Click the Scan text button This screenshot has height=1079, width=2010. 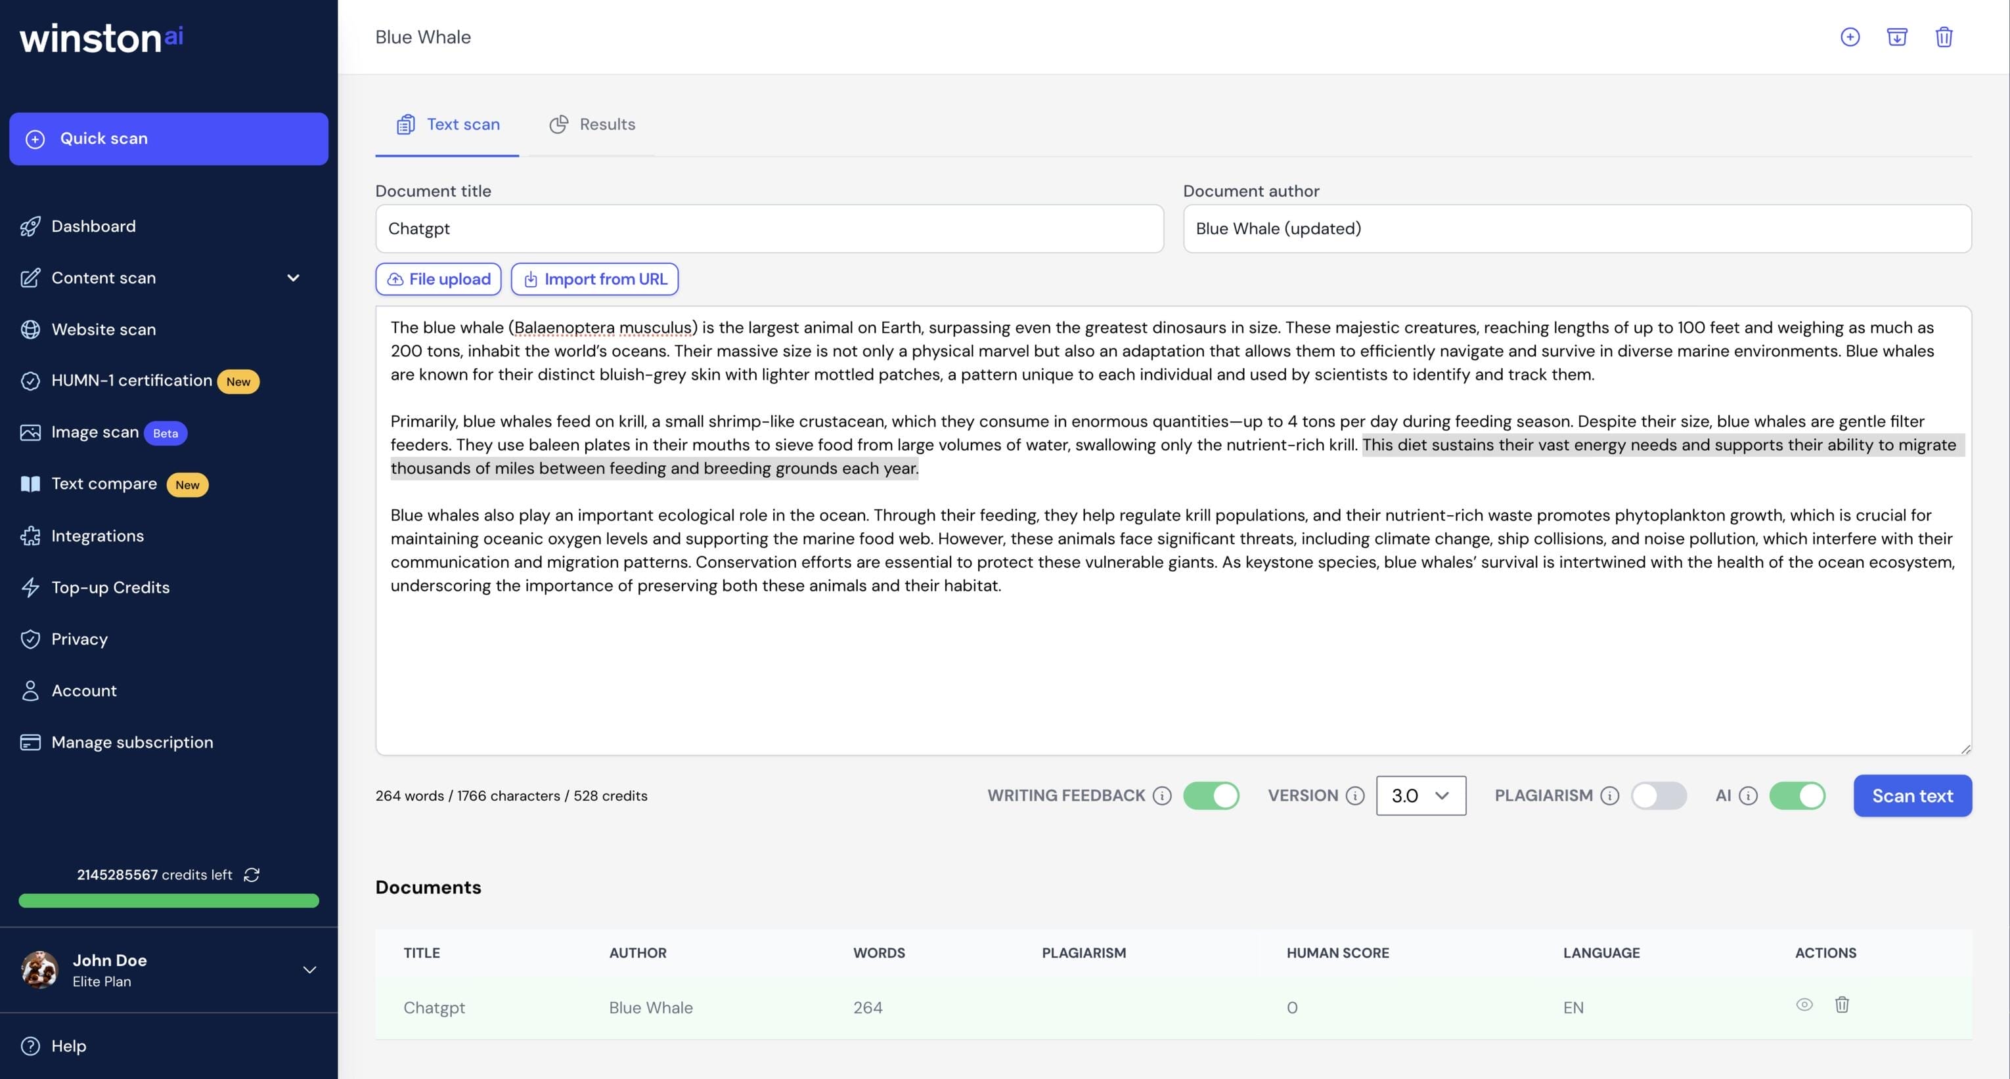(x=1913, y=795)
